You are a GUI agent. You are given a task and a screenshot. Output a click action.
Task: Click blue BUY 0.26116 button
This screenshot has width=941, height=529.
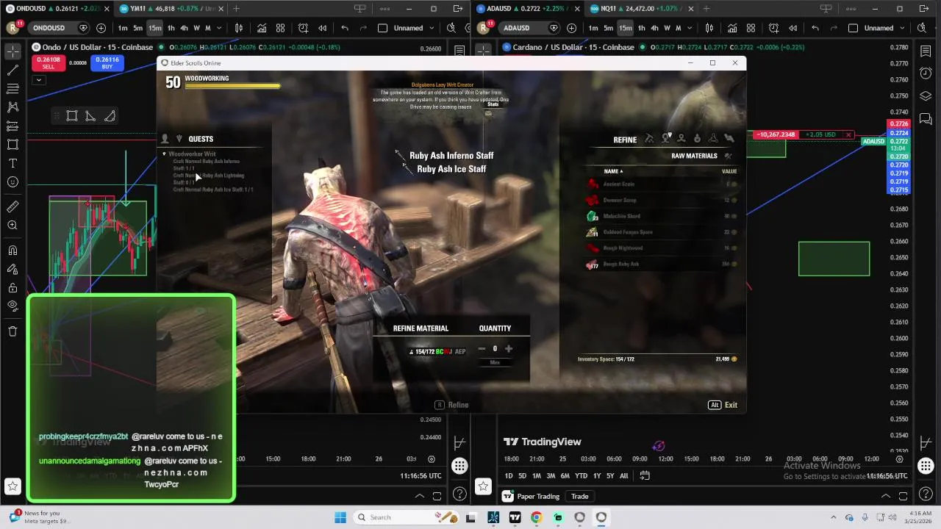[107, 63]
